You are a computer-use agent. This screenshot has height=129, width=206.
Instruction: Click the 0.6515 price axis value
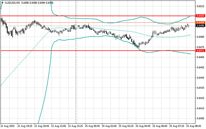(201, 6)
